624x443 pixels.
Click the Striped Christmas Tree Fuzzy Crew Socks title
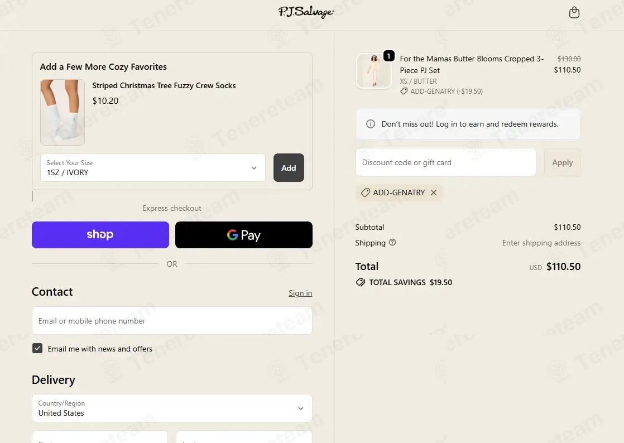tap(164, 85)
